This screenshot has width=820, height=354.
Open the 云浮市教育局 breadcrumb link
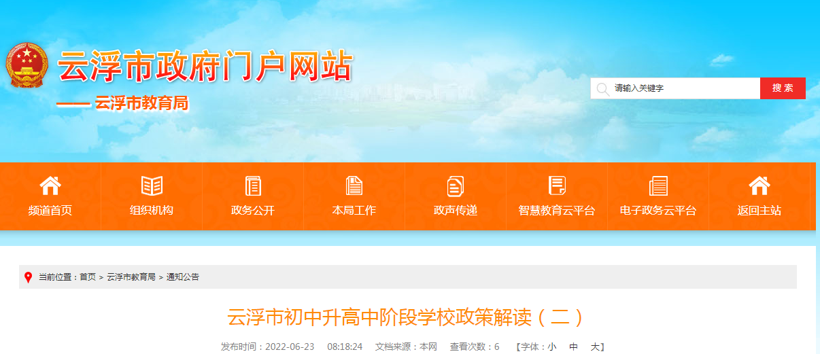pyautogui.click(x=131, y=277)
